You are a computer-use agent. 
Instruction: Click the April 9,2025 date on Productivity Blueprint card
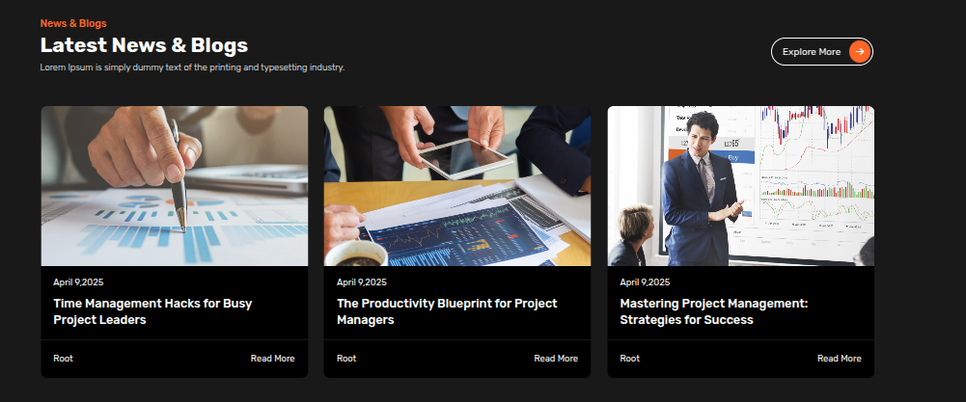(x=362, y=282)
